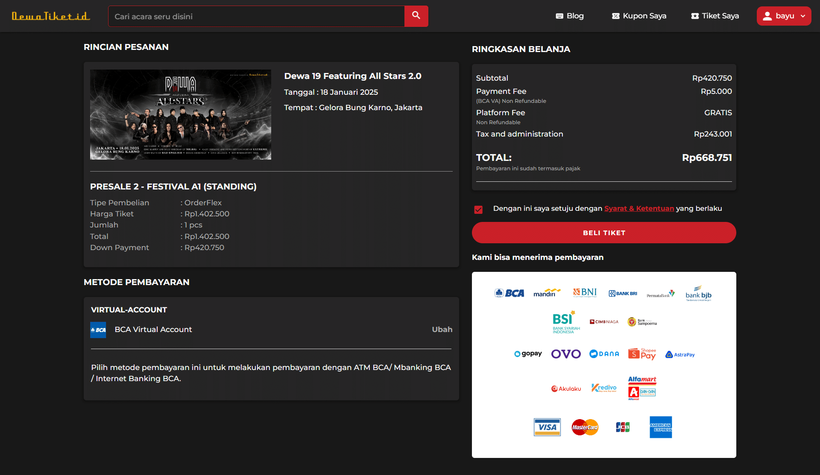The width and height of the screenshot is (820, 475).
Task: Click the Platform Fee GRATIS value
Action: coord(718,113)
